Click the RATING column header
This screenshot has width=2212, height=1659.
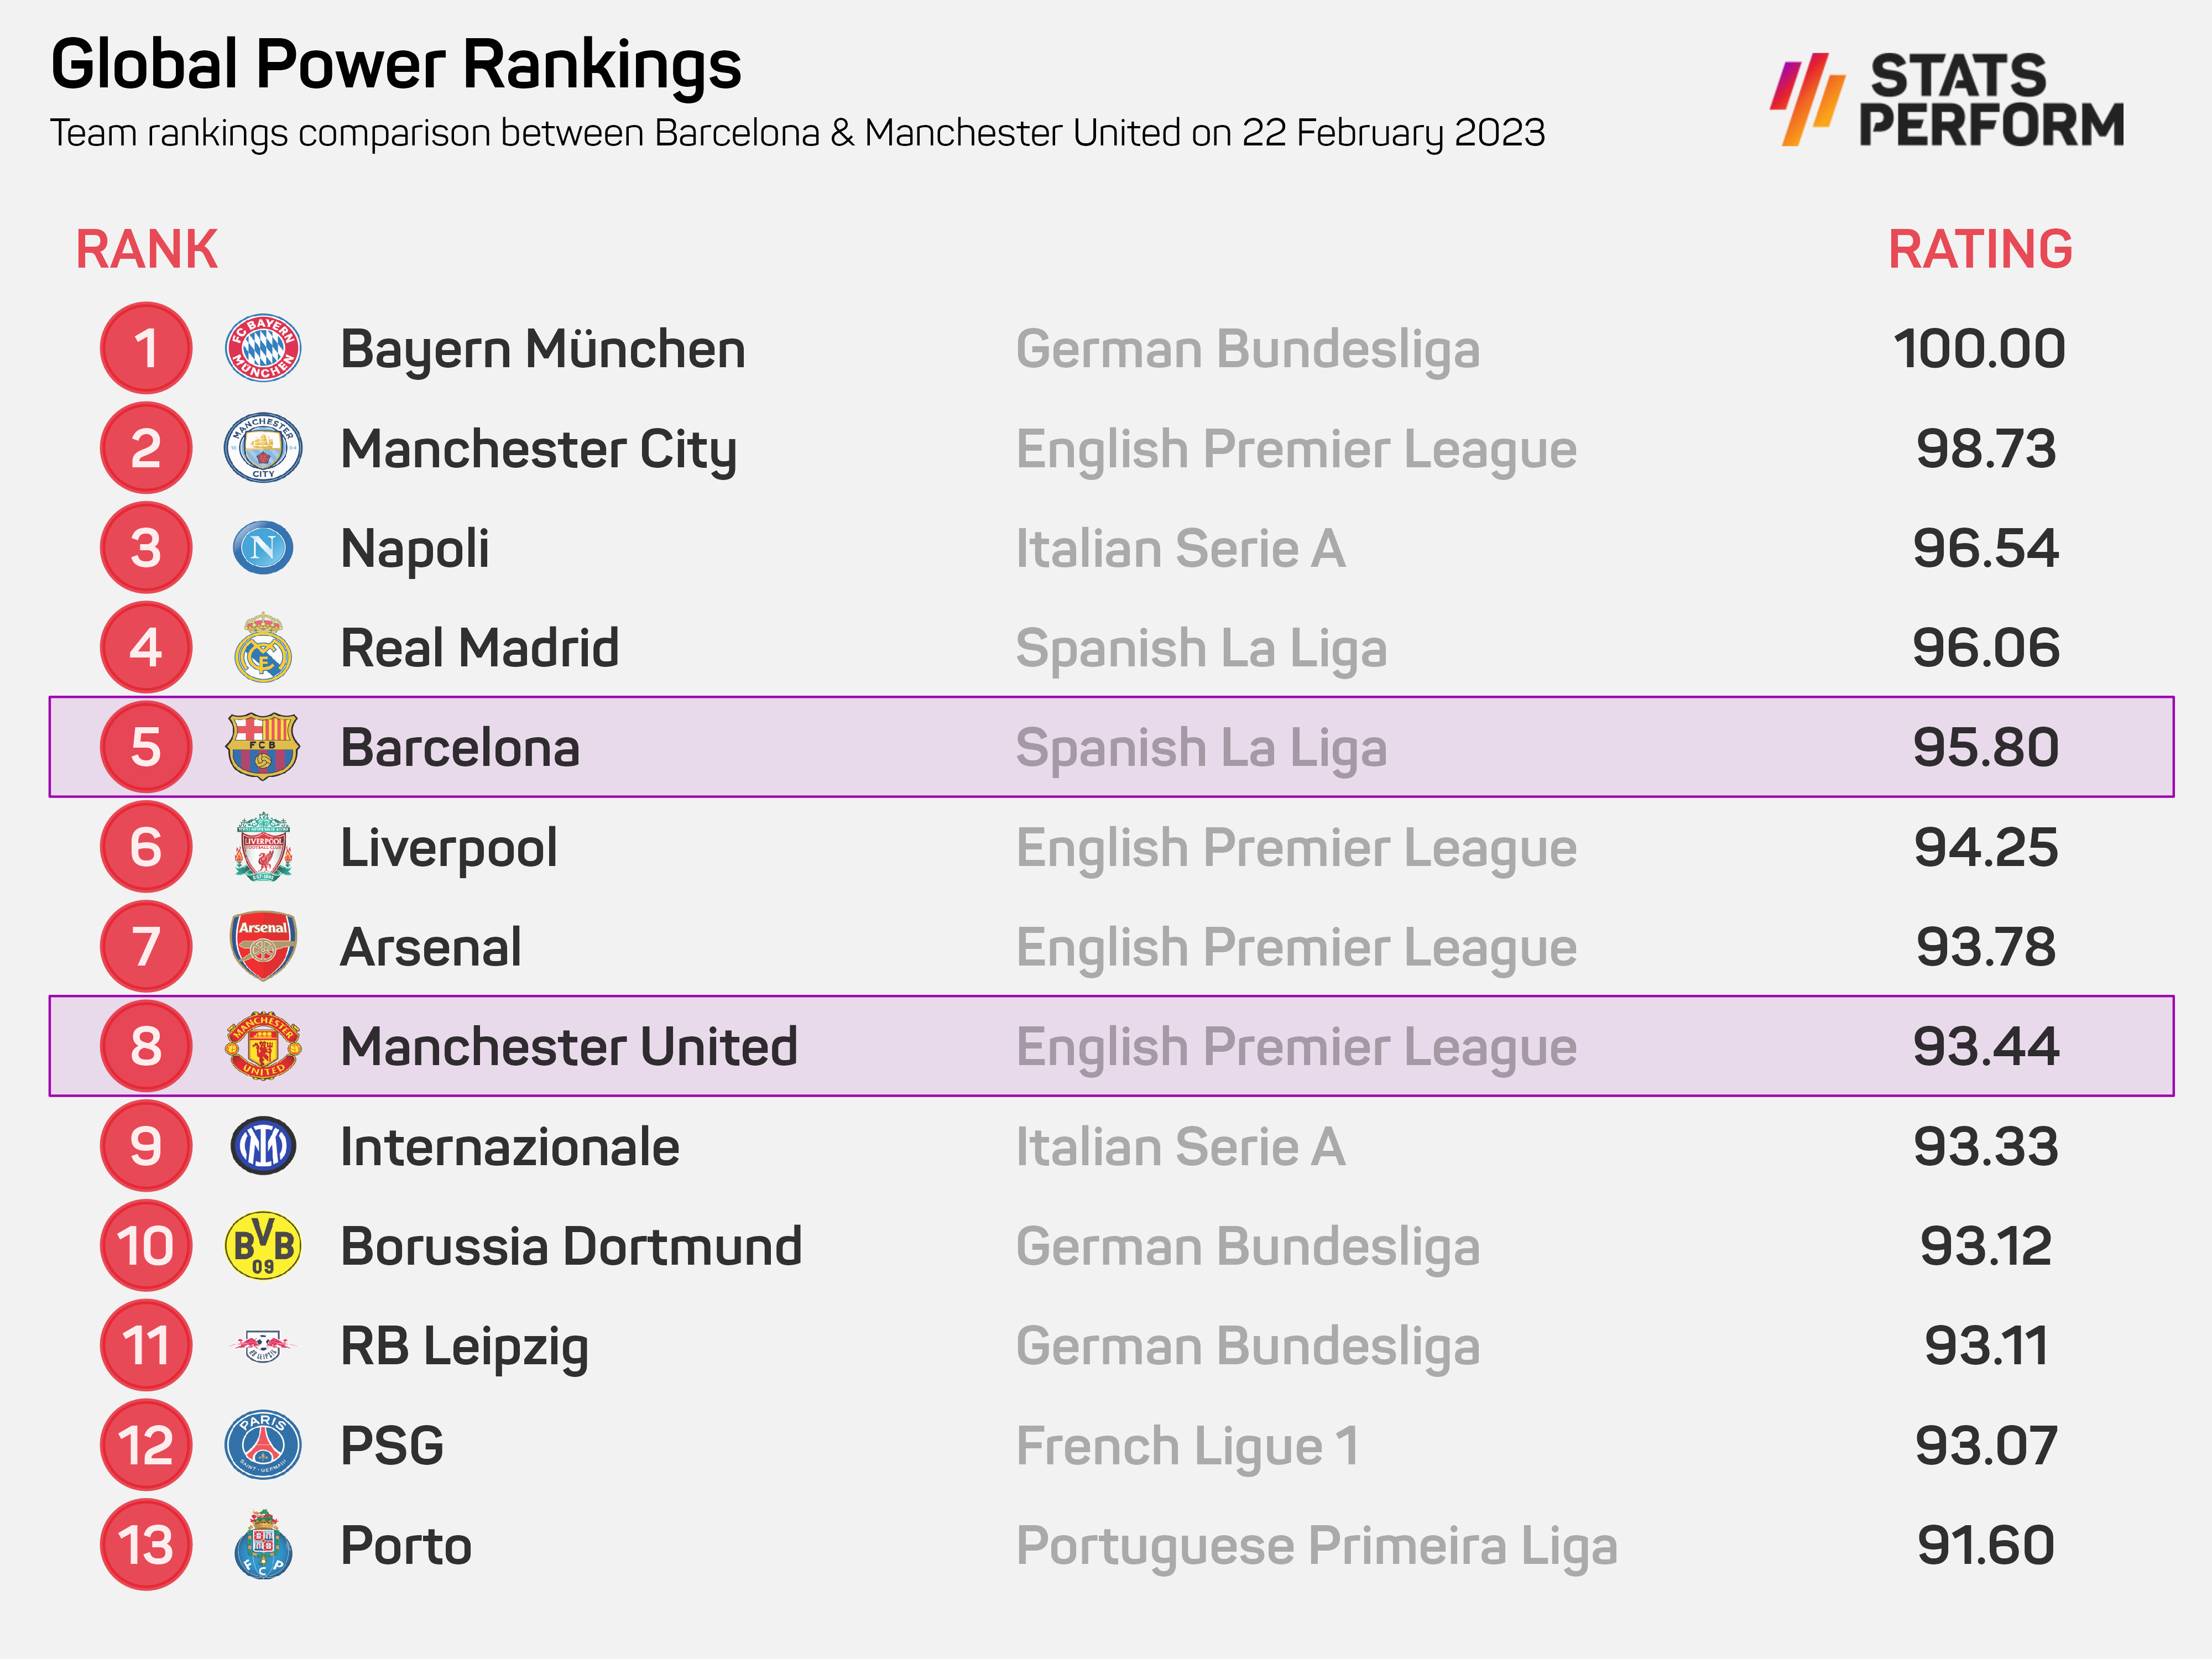click(x=1979, y=249)
